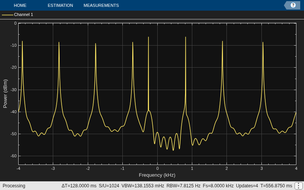Click the VBW=138.1553 mHz status readout
304x190 pixels.
click(143, 186)
